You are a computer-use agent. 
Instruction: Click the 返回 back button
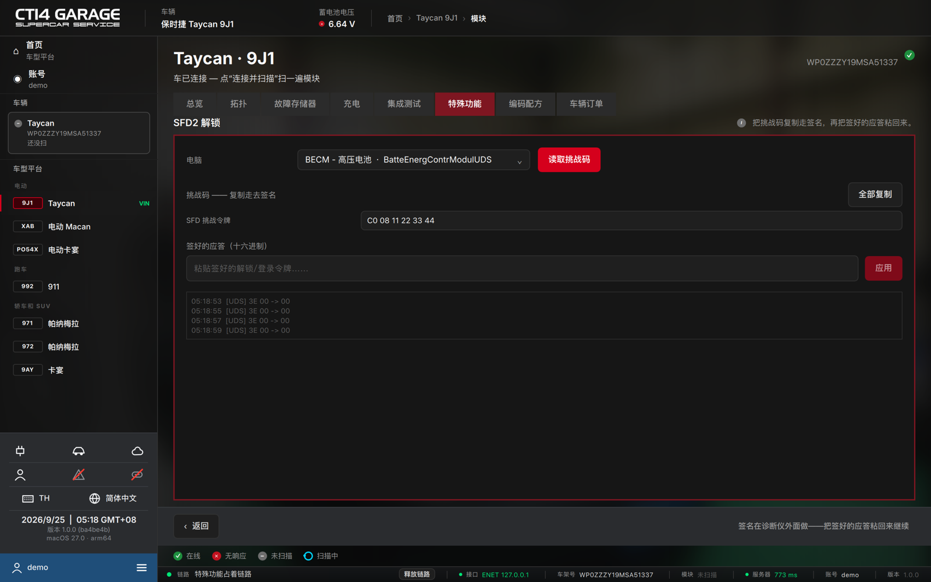(x=196, y=526)
